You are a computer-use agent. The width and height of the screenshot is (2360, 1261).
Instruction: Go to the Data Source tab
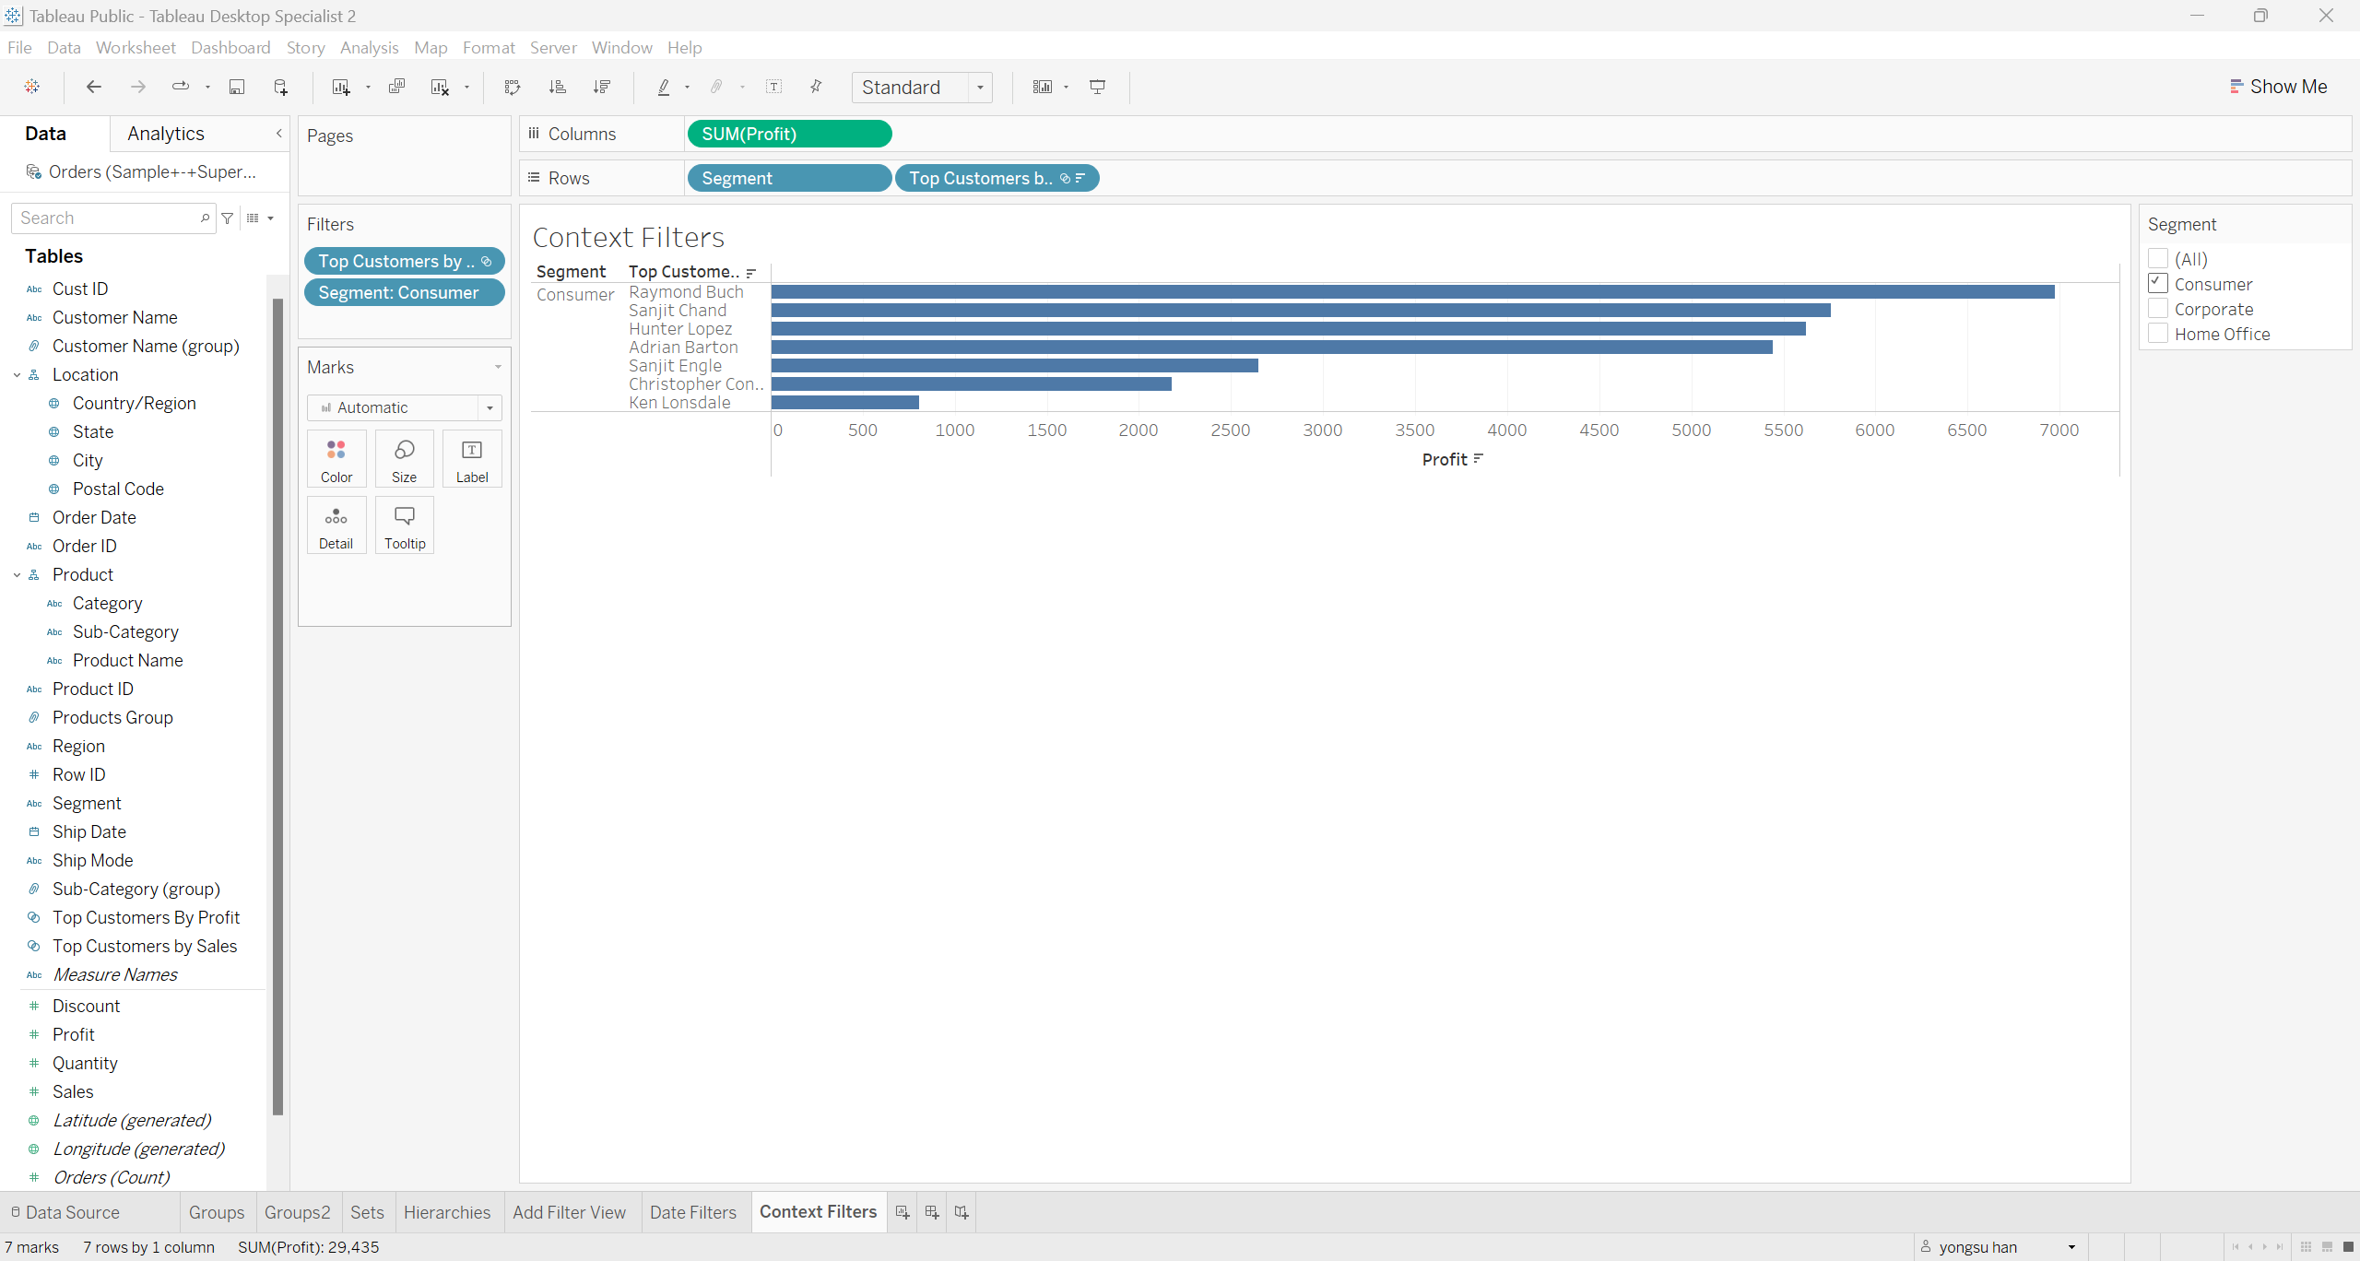[x=72, y=1212]
